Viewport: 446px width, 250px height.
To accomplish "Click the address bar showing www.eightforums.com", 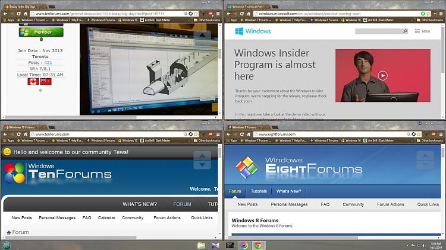I will (331, 134).
